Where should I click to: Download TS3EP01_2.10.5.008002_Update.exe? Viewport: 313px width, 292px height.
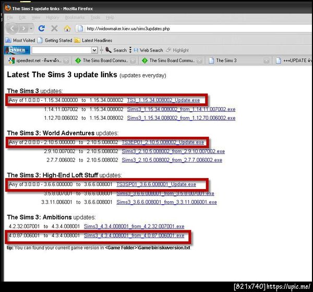click(x=163, y=142)
